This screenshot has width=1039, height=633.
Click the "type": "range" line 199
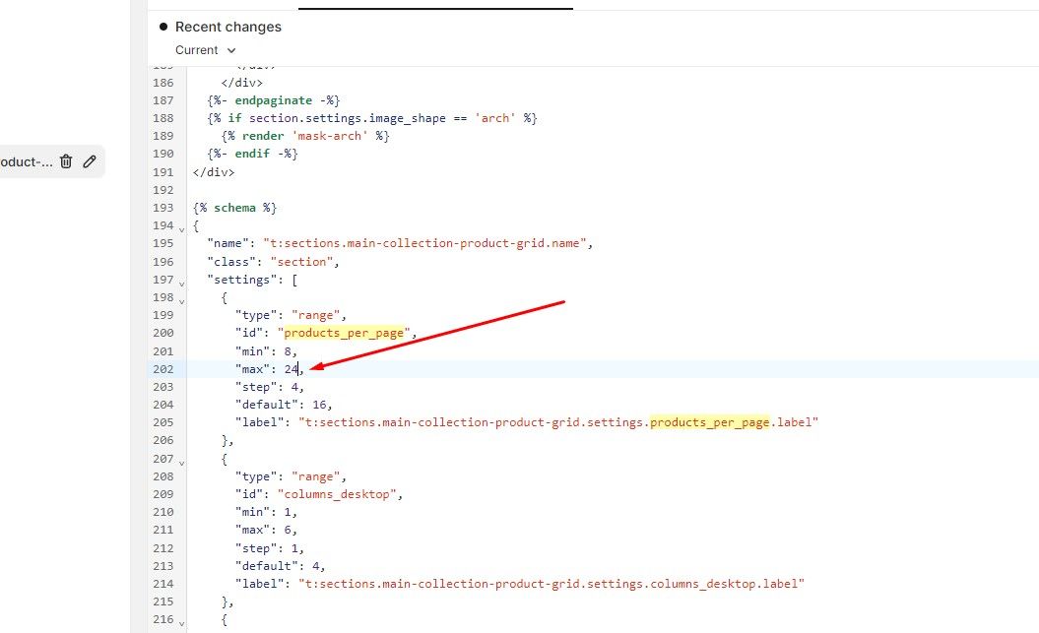tap(291, 315)
